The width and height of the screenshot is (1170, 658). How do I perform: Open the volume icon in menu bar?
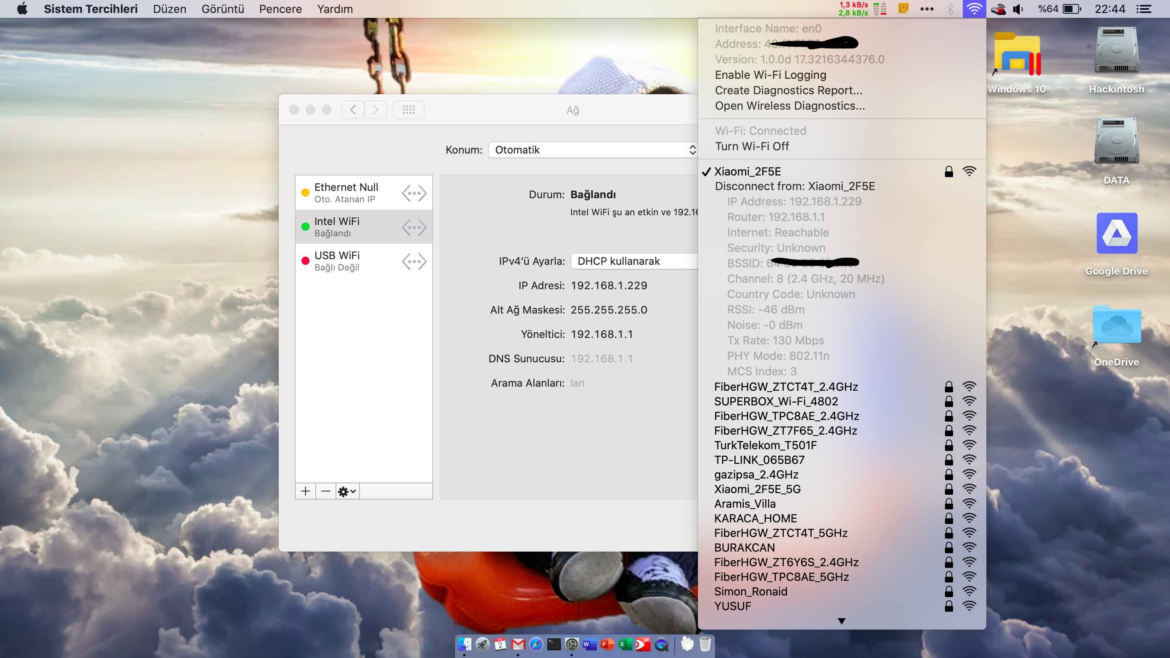(1018, 9)
